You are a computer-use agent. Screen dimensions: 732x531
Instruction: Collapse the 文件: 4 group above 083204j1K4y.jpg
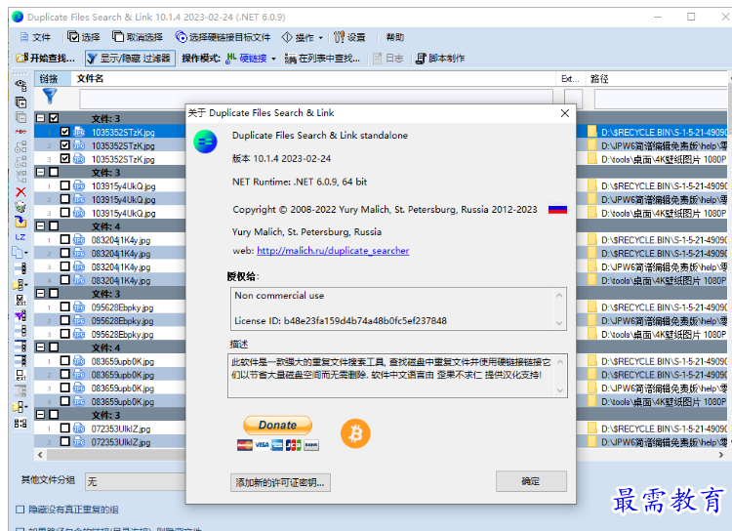(41, 226)
